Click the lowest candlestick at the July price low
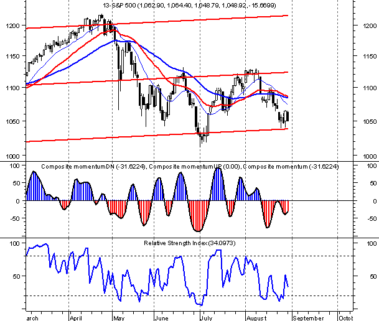Viewport: 379px width, 321px height. pos(200,139)
